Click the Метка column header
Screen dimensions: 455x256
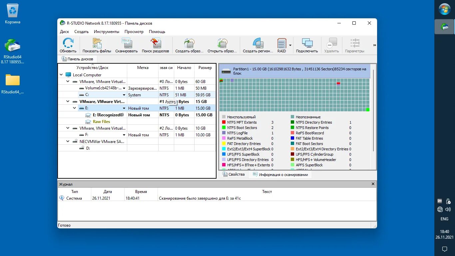pos(143,68)
